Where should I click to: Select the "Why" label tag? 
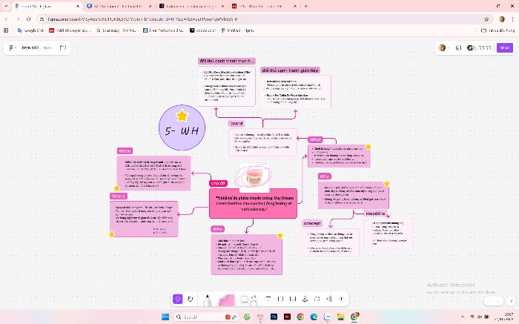pyautogui.click(x=325, y=176)
